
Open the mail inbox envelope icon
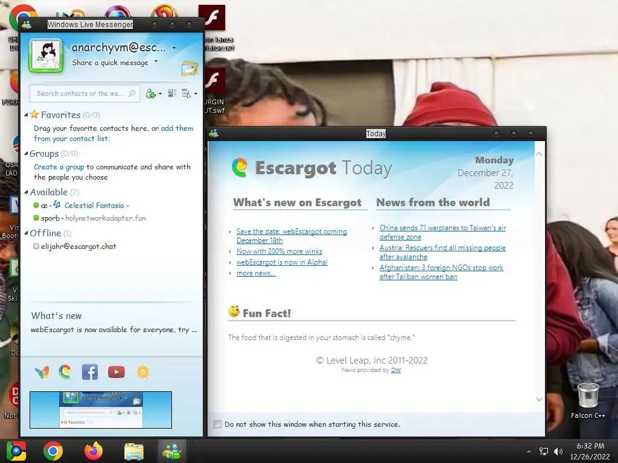coord(189,69)
